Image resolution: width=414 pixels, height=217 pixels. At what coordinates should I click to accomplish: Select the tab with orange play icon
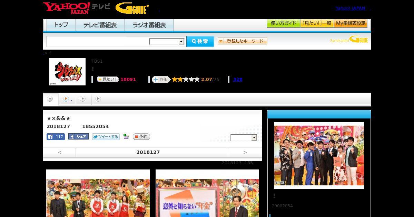67,99
